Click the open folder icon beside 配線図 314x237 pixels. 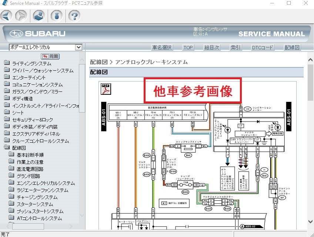click(7, 147)
